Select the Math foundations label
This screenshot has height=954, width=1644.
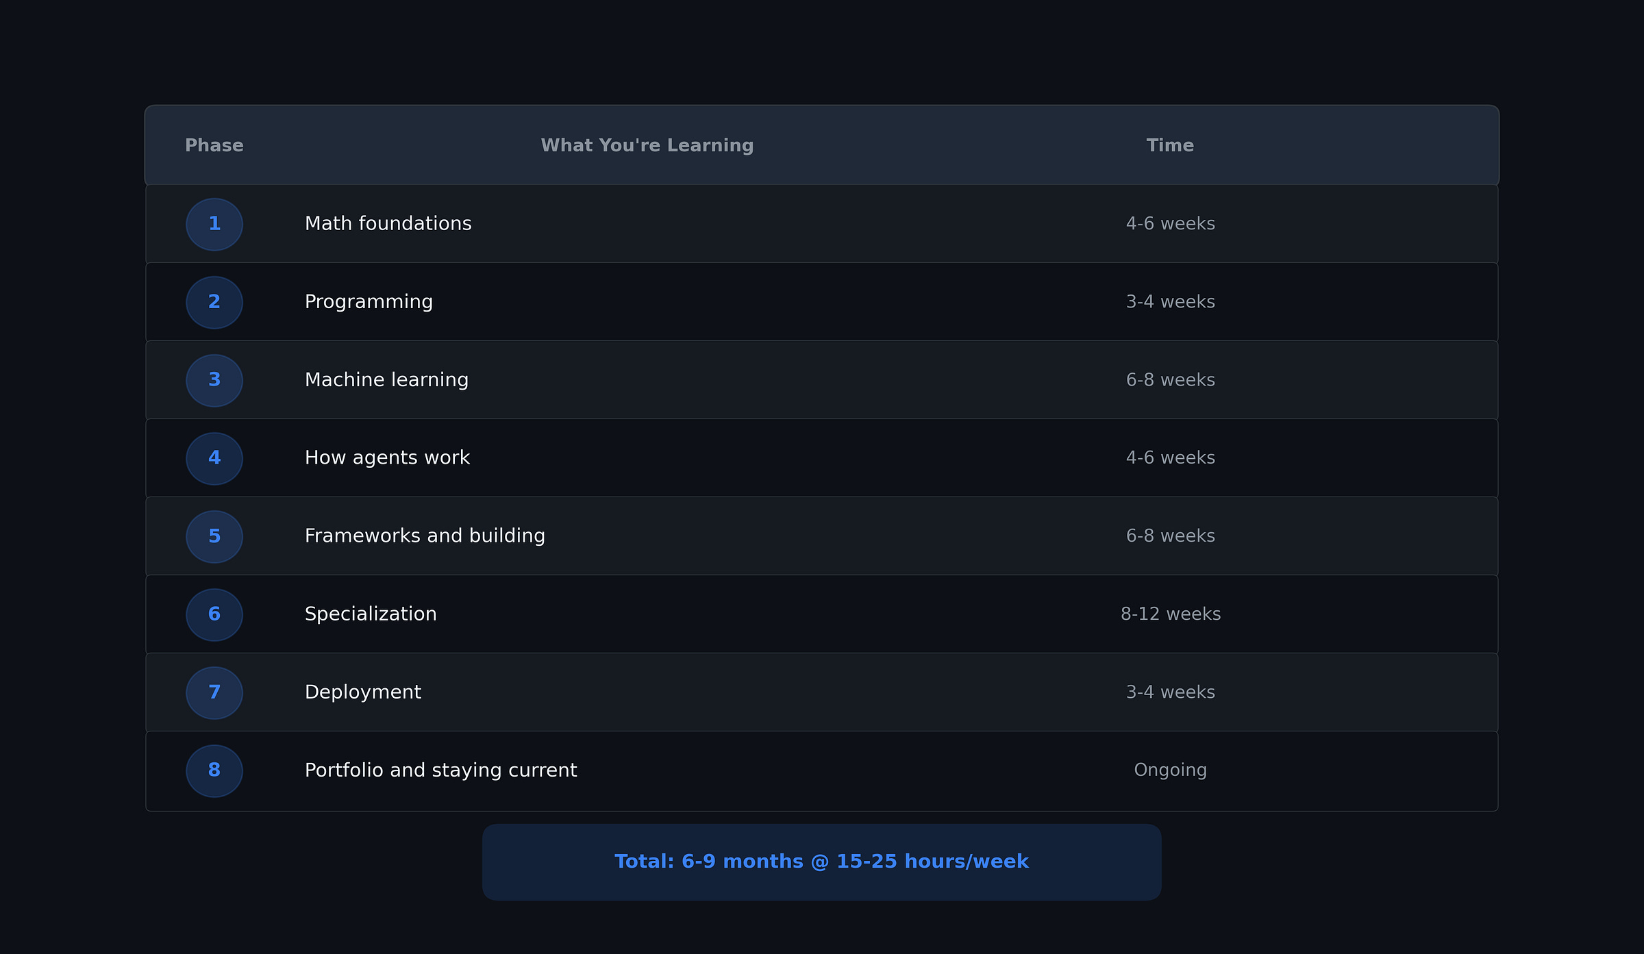[x=388, y=224]
